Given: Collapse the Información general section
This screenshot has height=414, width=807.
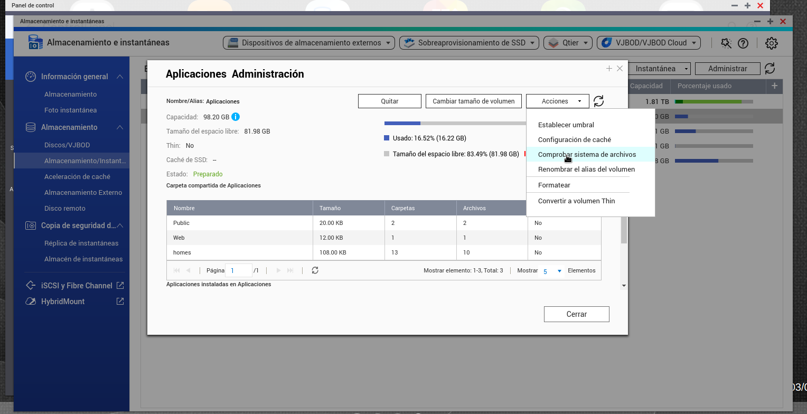Looking at the screenshot, I should 120,77.
